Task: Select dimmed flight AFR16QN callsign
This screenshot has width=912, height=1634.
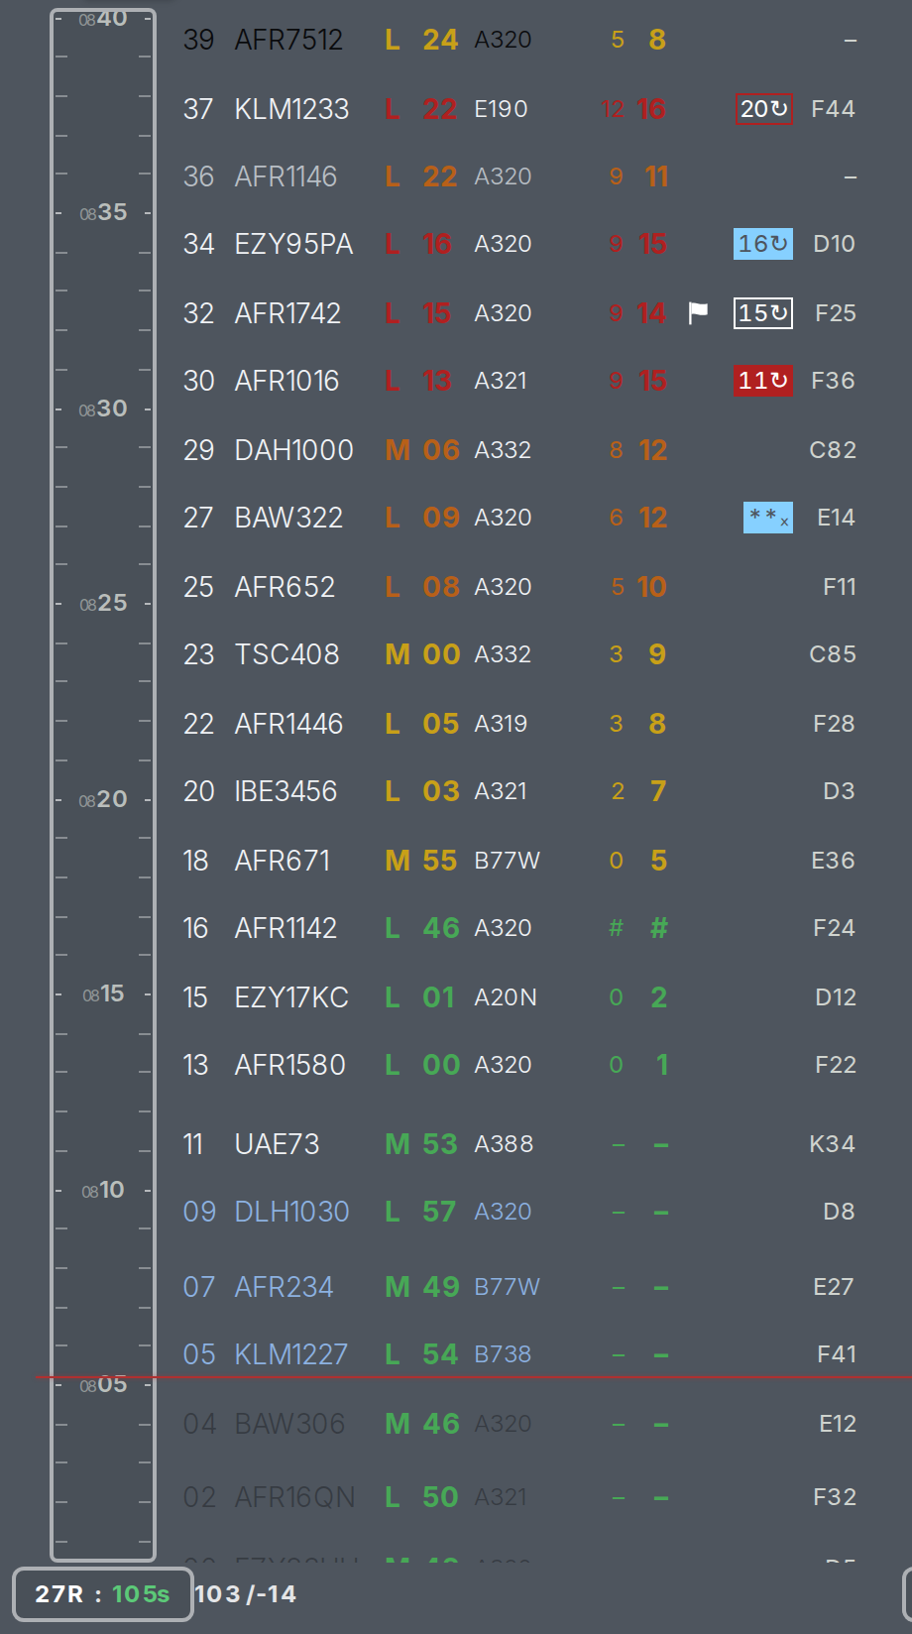Action: point(294,1497)
